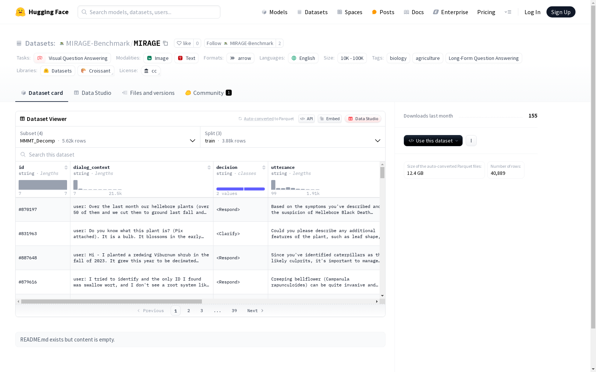Click the id length histogram bar
The image size is (596, 372).
pos(43,185)
